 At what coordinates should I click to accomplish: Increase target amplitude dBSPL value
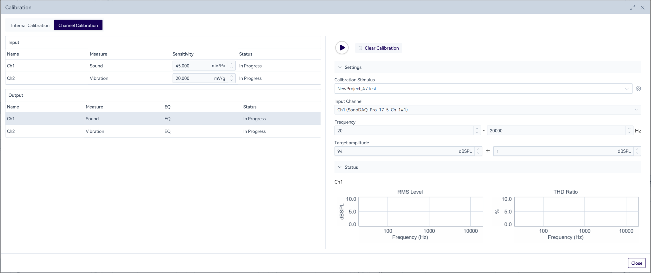pos(478,149)
